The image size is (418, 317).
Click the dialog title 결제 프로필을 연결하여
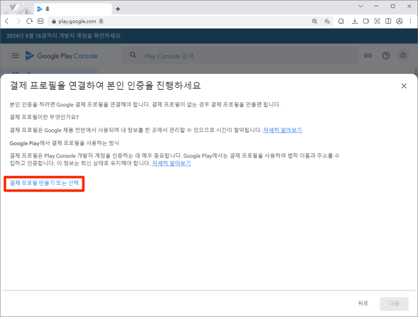(105, 85)
